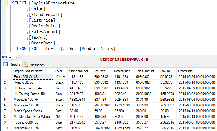This screenshot has width=217, height=131.
Task: Select the Blue cell in Touring-3000 row
Action: (60, 122)
